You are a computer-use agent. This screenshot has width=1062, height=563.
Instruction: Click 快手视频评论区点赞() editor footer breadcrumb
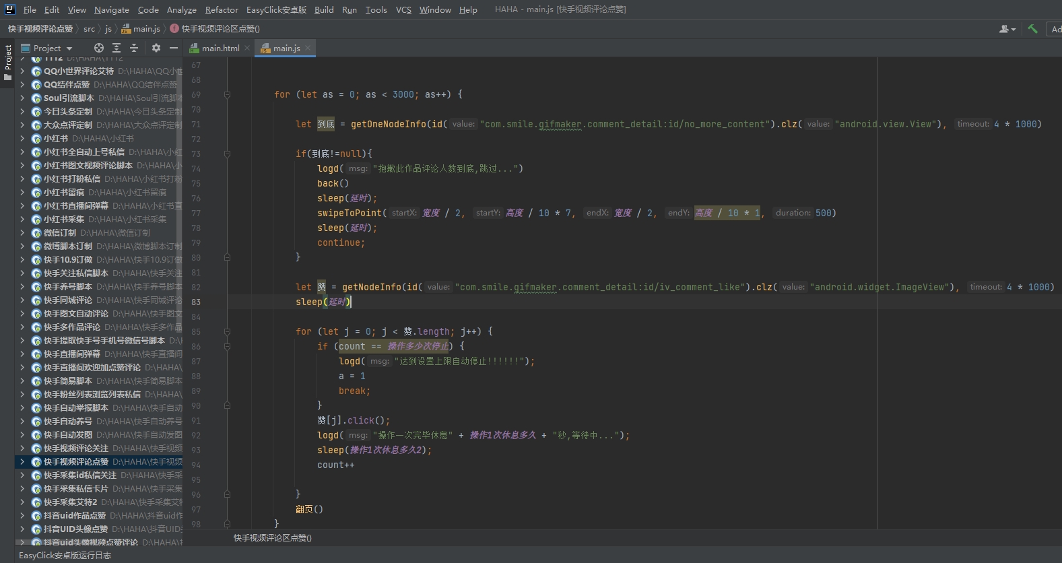point(273,537)
